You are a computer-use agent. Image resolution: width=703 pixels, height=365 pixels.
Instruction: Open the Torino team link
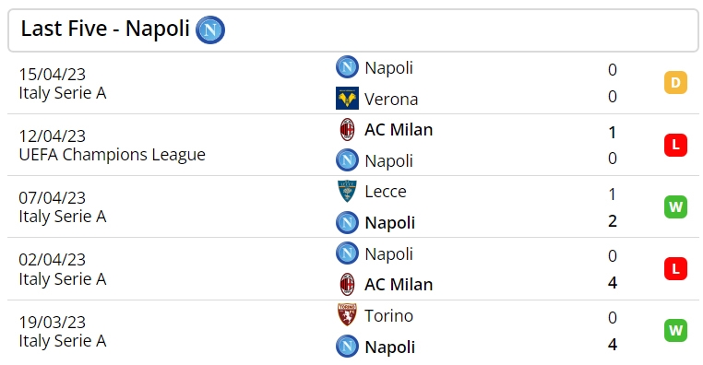(x=388, y=316)
